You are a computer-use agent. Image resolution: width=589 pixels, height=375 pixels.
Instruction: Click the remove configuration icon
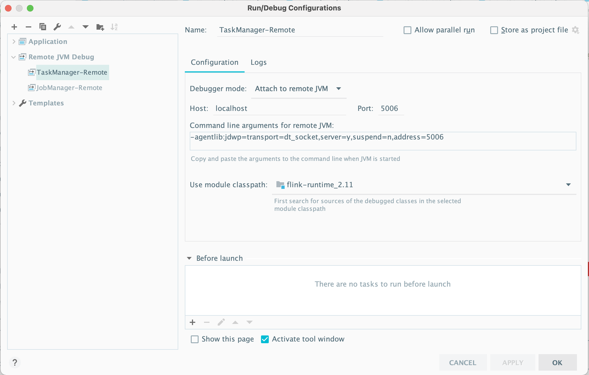pos(28,27)
